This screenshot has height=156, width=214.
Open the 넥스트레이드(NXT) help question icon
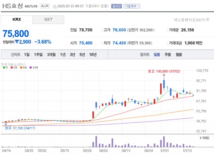(x=208, y=20)
